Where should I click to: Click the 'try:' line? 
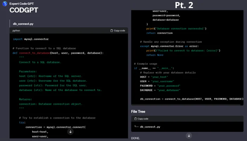pos(22,122)
